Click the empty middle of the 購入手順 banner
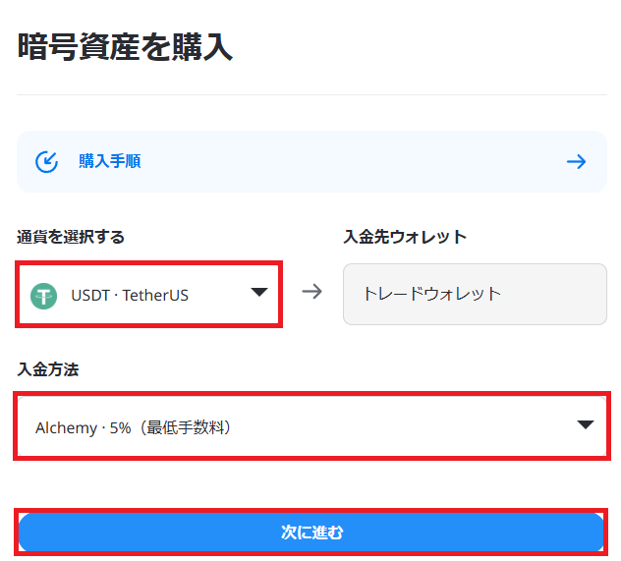 [353, 161]
